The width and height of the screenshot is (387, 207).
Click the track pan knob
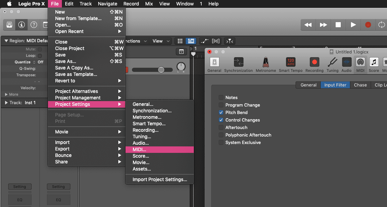click(181, 66)
